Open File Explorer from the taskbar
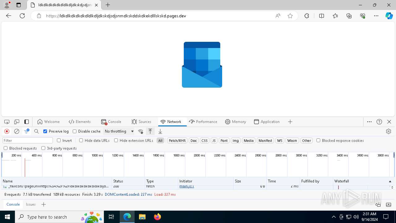This screenshot has height=223, width=396. pyautogui.click(x=142, y=217)
